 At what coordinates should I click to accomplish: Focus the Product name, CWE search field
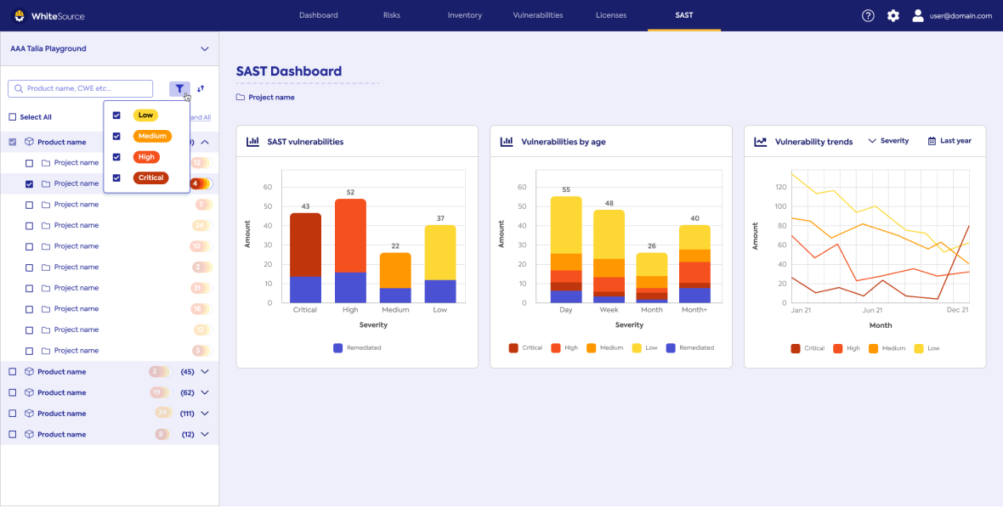[87, 88]
